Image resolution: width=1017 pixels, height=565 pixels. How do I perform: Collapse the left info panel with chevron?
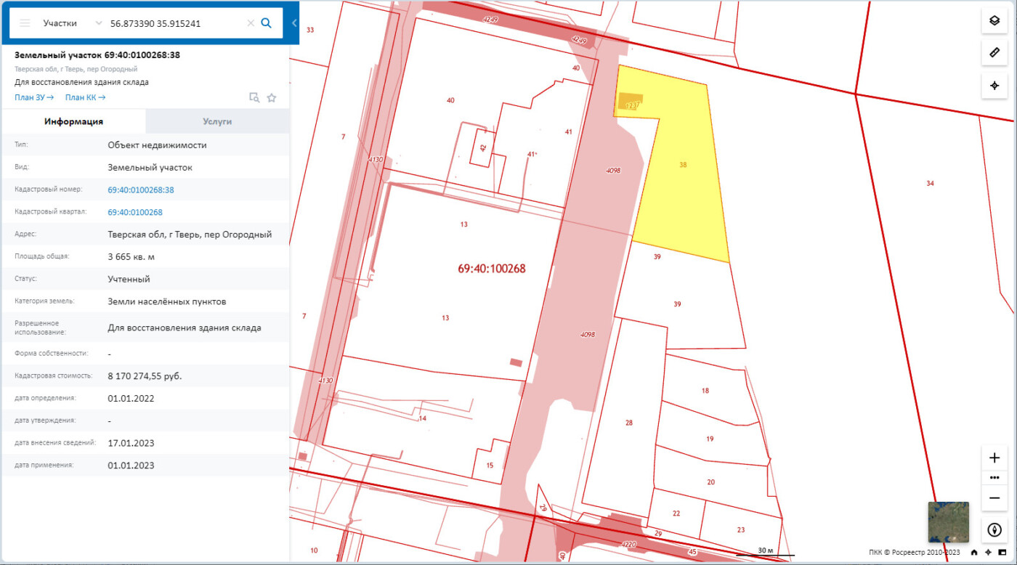point(294,23)
